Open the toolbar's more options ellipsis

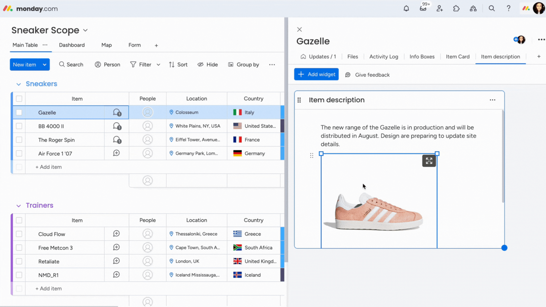click(x=272, y=65)
